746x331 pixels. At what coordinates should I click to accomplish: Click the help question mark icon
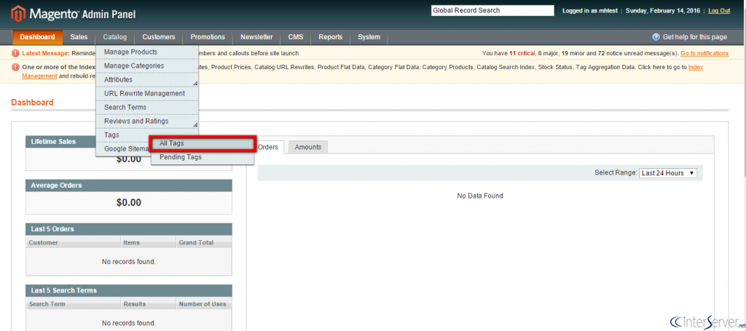pos(656,37)
